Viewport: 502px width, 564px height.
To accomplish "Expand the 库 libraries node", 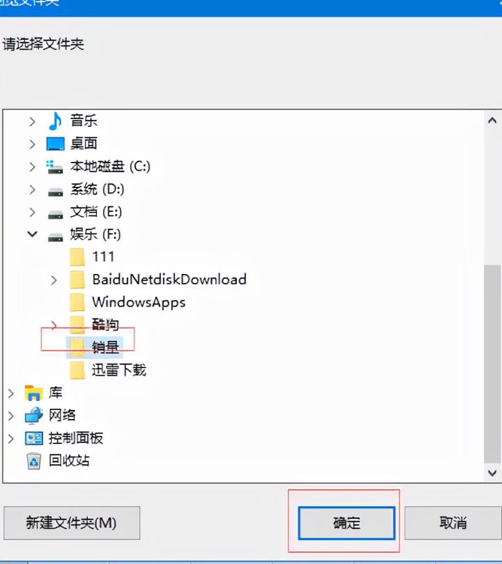I will pyautogui.click(x=10, y=393).
